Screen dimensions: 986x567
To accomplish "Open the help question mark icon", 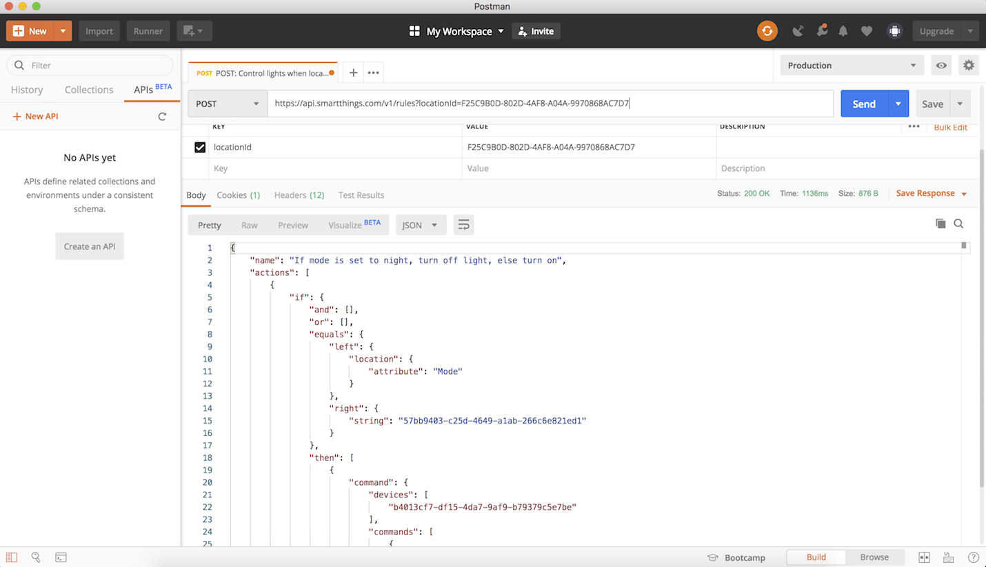I will click(974, 557).
